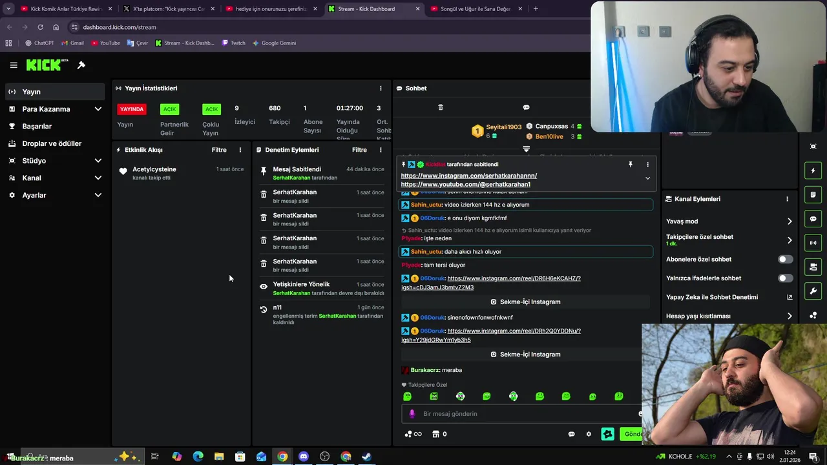Toggle wrench panel button in right rail

point(813,291)
